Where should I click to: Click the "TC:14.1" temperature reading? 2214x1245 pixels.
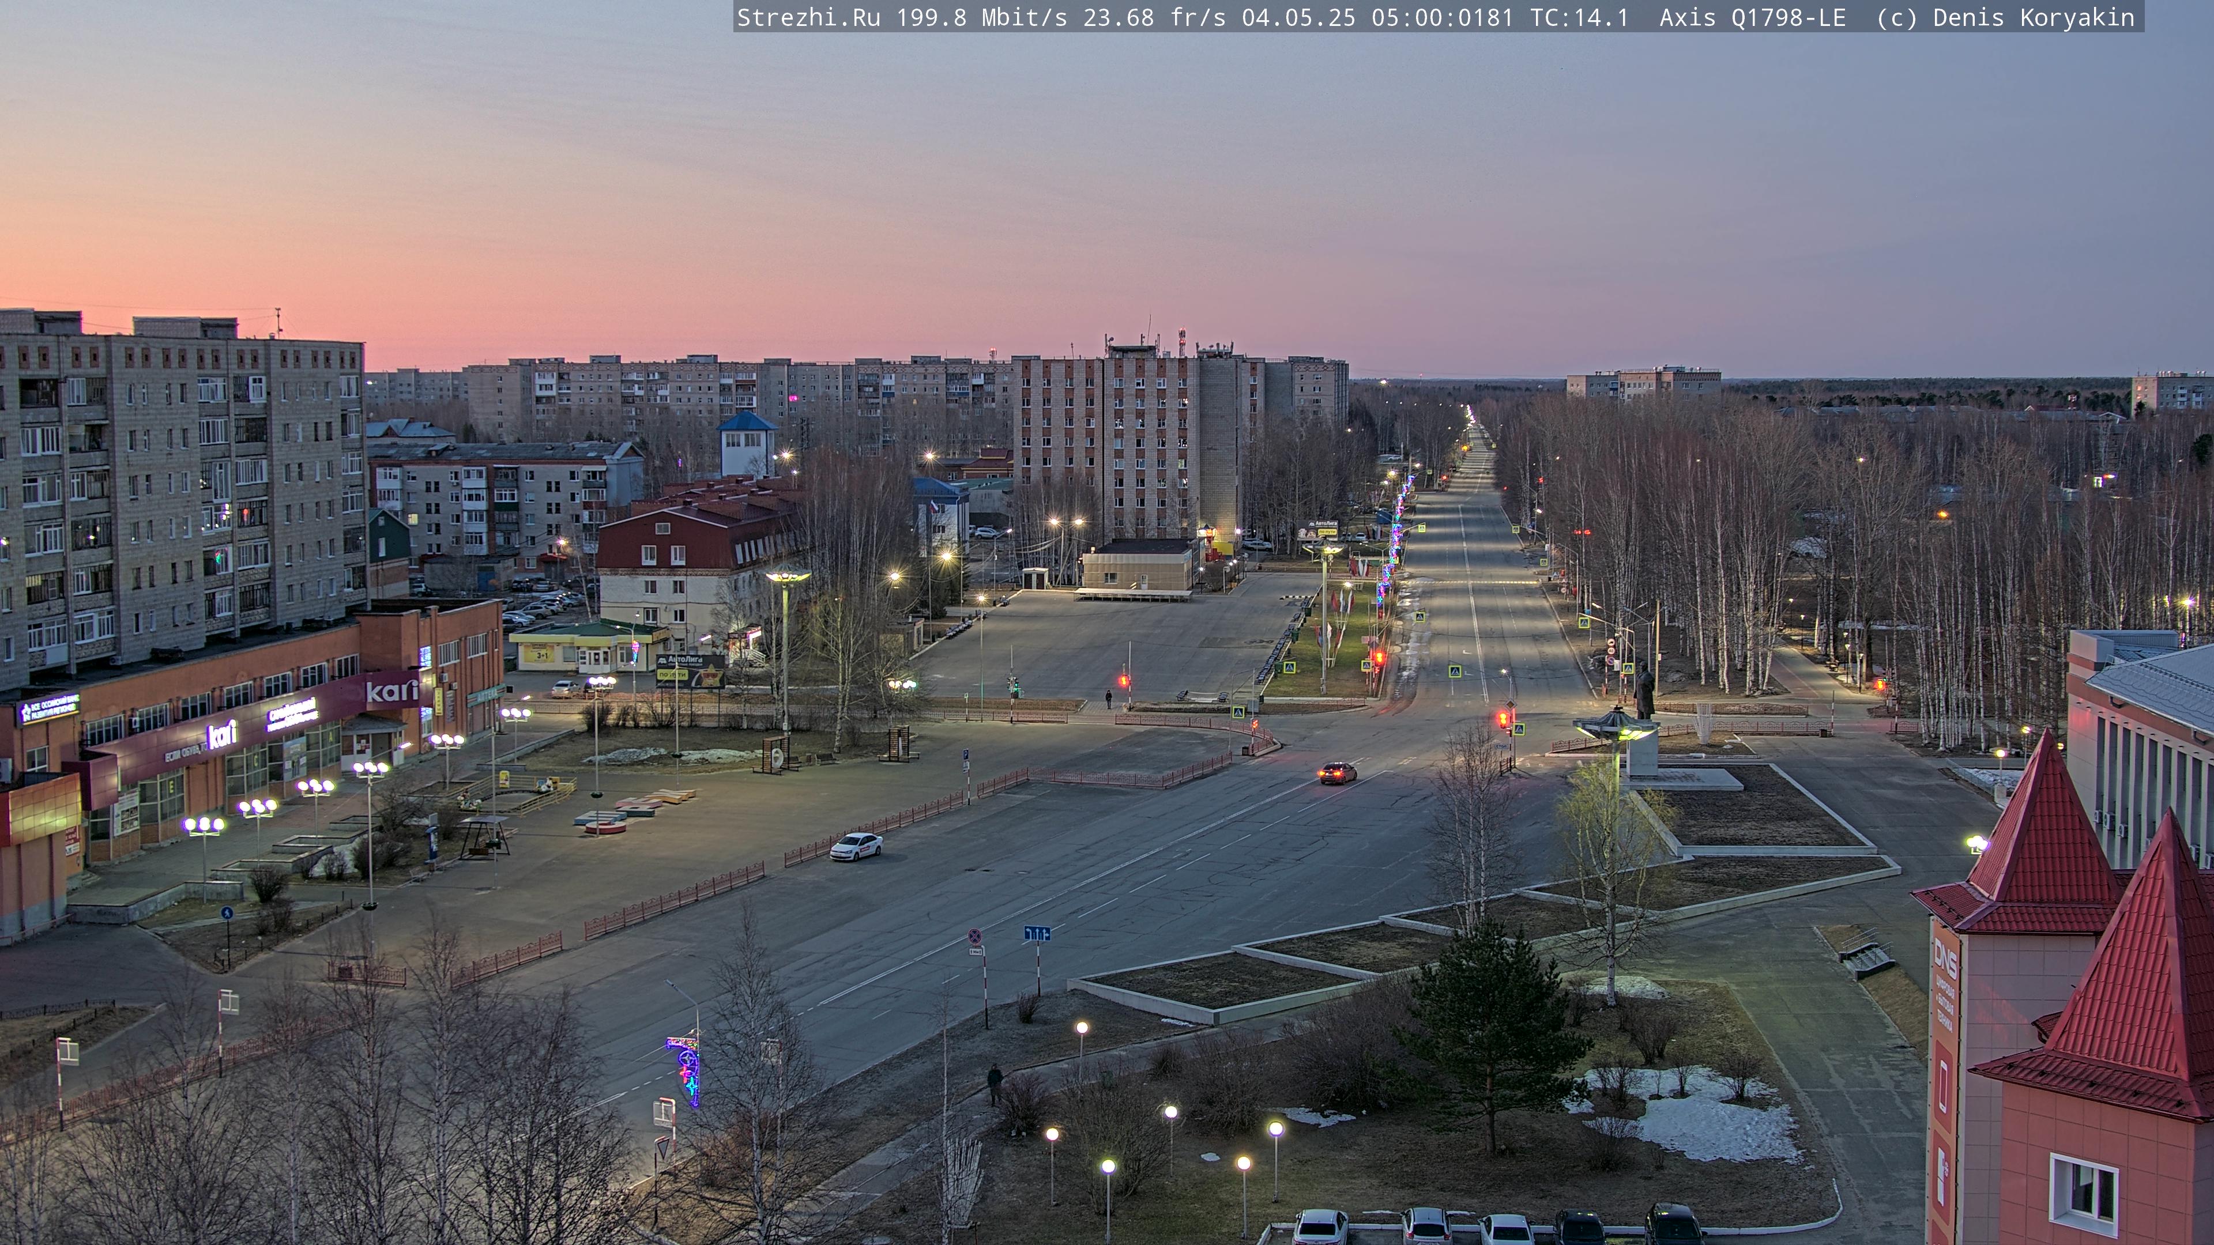tap(1580, 18)
